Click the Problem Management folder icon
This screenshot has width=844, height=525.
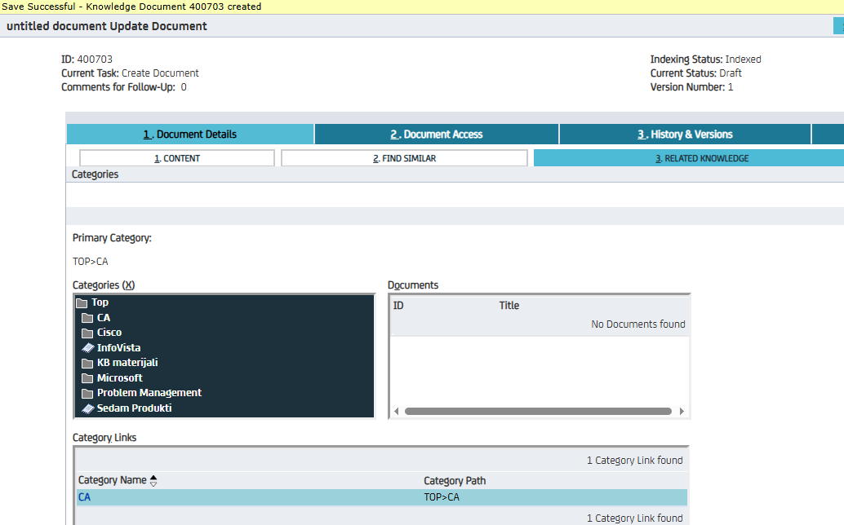[87, 393]
